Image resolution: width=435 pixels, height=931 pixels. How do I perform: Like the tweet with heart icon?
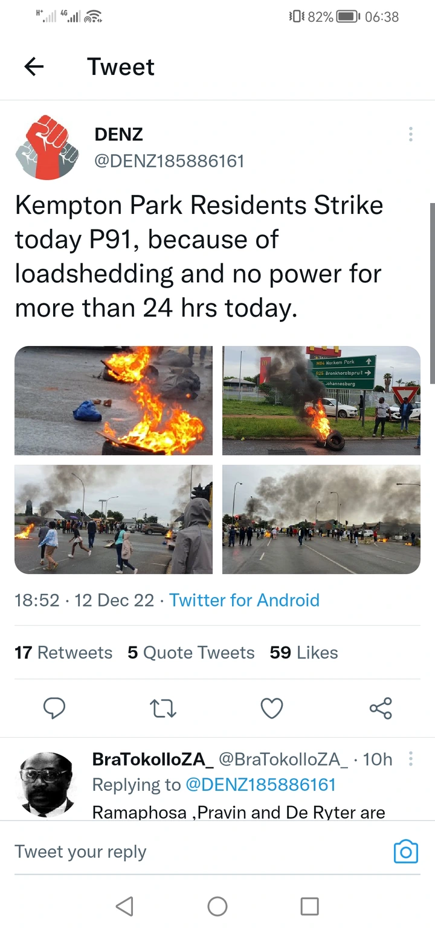(272, 708)
